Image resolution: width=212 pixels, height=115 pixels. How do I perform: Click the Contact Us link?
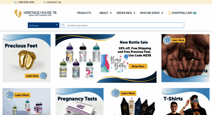tap(54, 2)
